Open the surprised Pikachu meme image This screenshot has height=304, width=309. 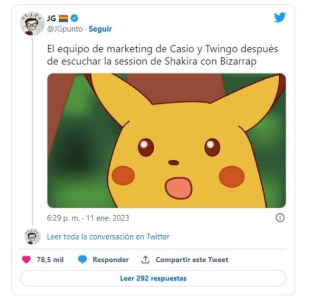pyautogui.click(x=166, y=141)
